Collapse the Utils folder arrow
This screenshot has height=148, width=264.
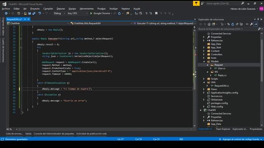[x=204, y=82]
